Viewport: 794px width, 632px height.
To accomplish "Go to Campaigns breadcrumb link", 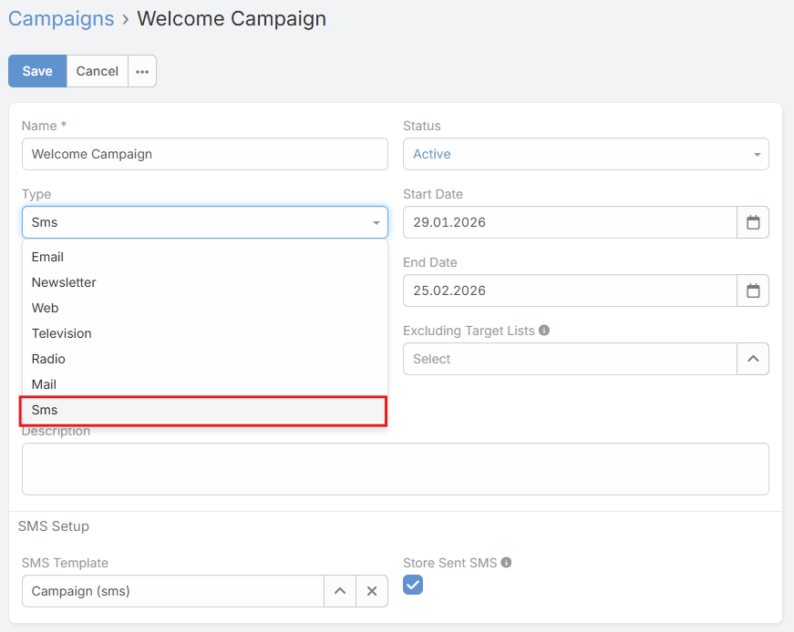I will [61, 18].
